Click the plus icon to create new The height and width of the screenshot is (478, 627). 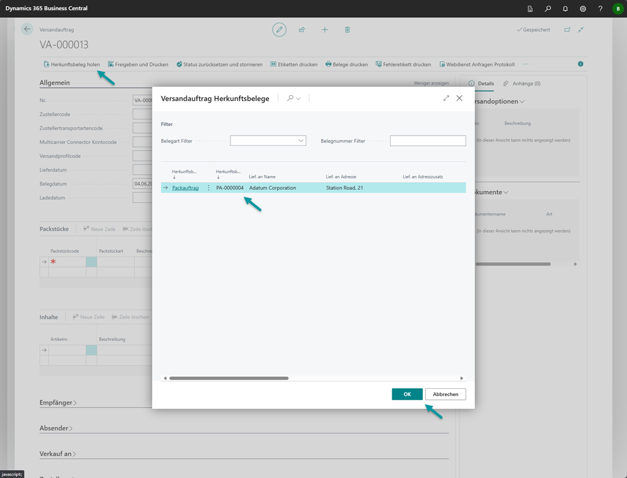(x=324, y=29)
